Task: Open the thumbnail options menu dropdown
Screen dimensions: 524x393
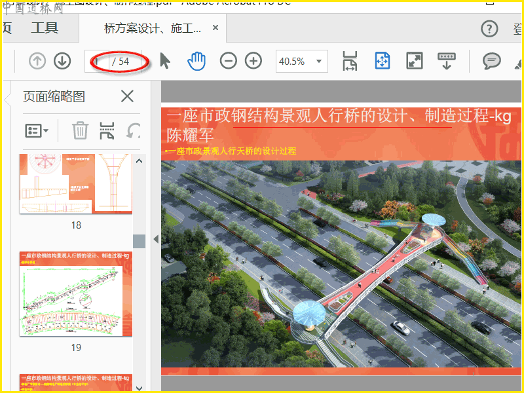Action: pos(37,130)
